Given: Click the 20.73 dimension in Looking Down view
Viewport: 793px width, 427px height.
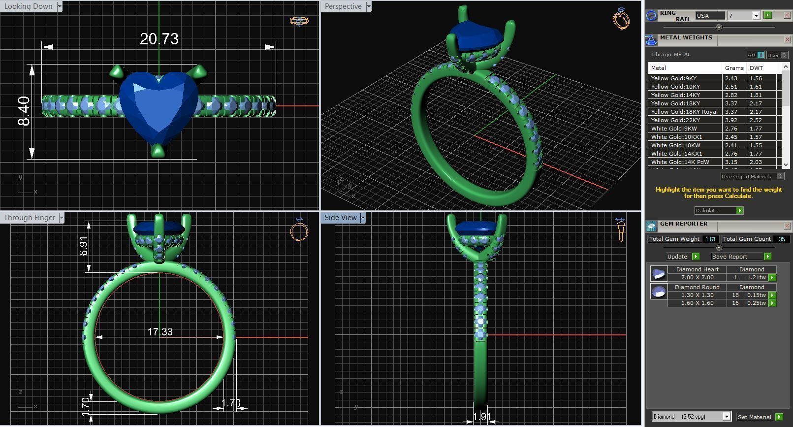Looking at the screenshot, I should point(159,38).
